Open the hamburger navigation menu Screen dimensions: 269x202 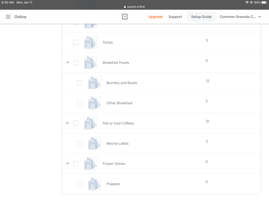(8, 17)
